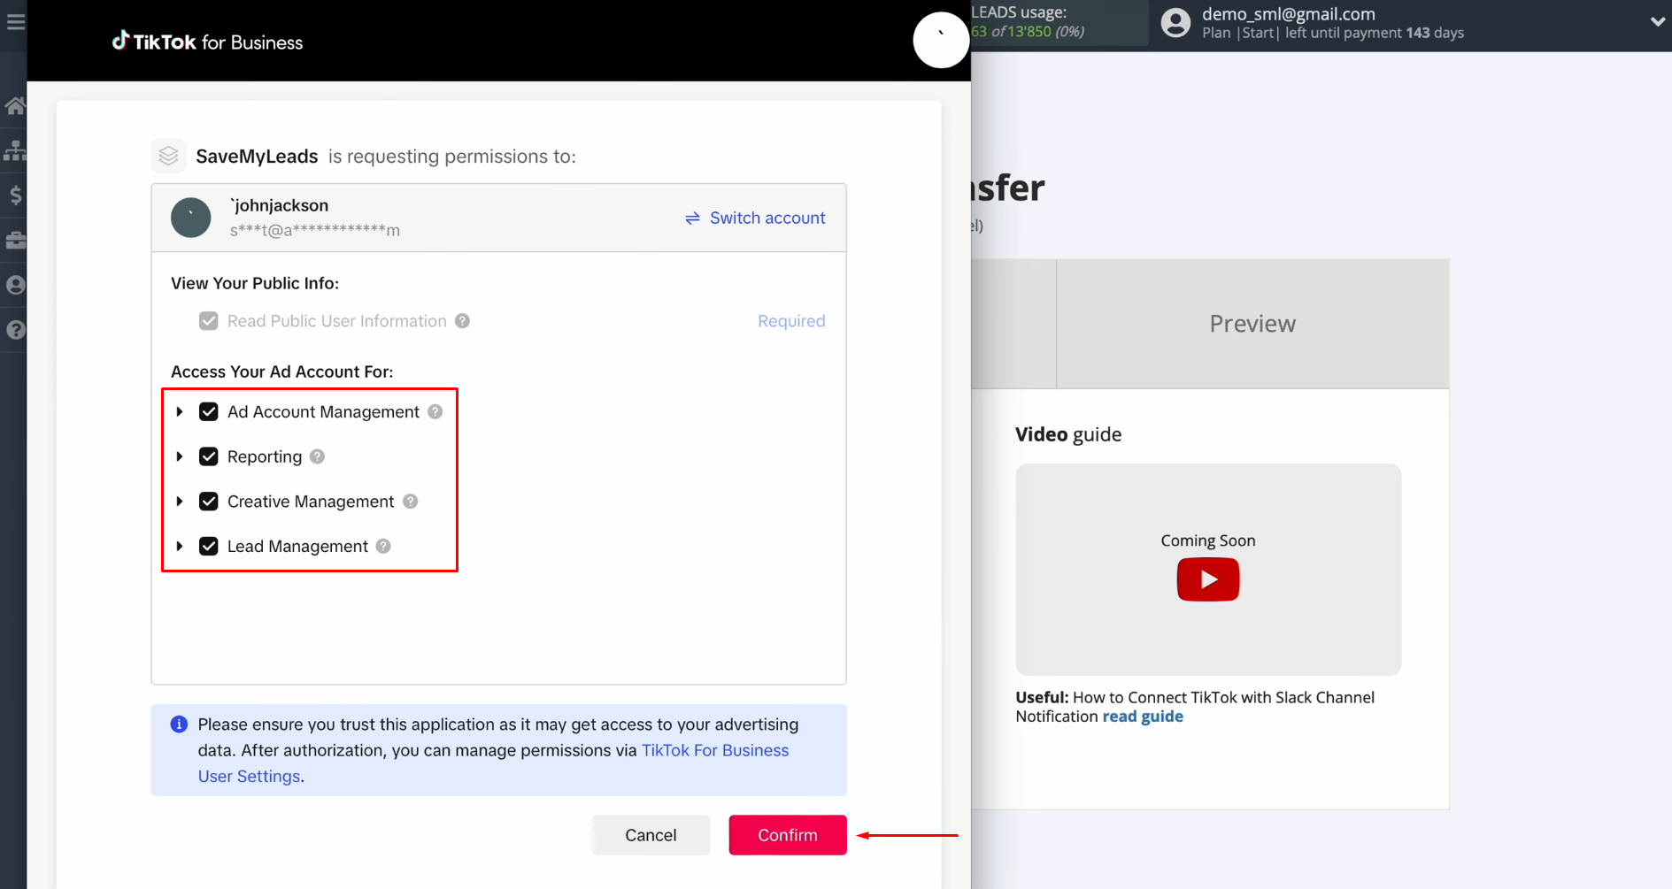Cancel the permission request

pos(651,835)
